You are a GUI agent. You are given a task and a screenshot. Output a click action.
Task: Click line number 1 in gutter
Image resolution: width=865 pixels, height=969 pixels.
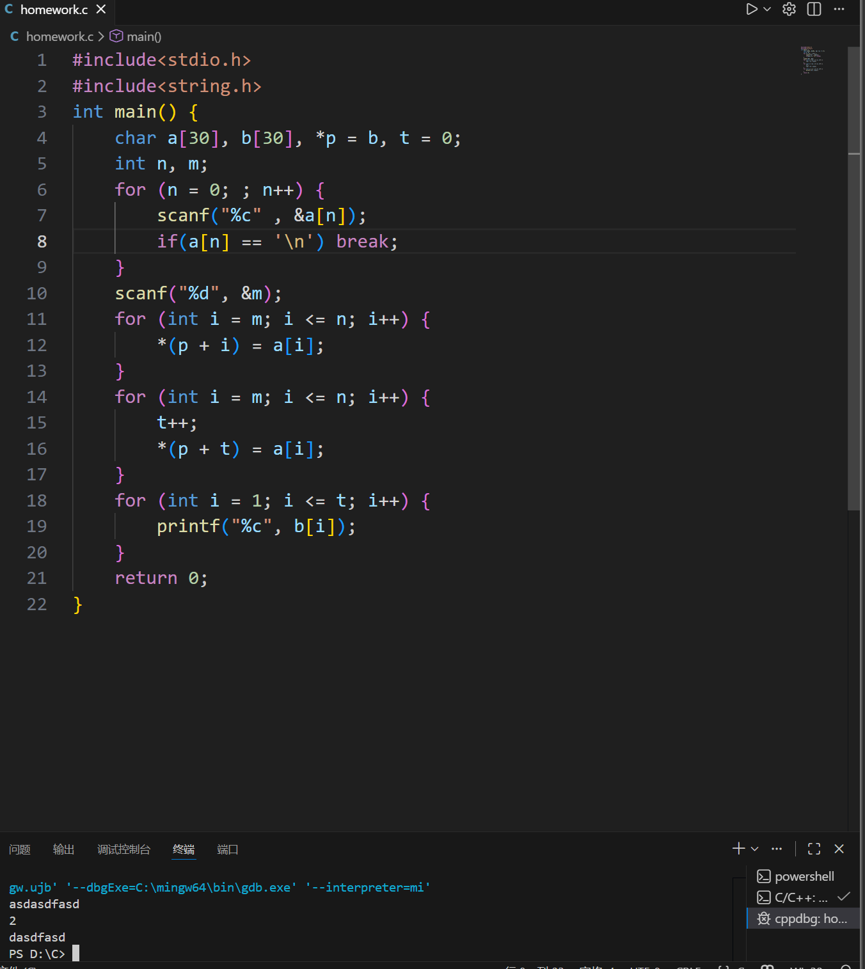(x=42, y=60)
